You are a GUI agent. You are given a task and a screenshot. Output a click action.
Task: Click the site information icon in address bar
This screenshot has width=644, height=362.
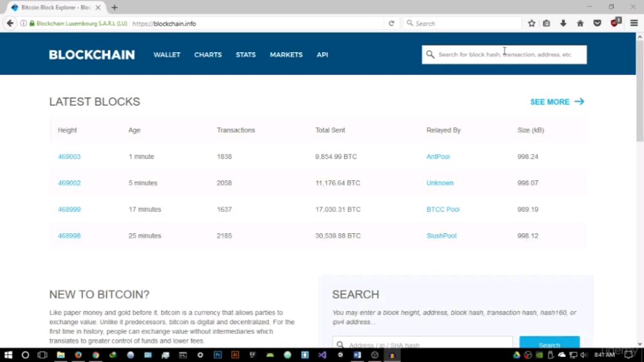point(23,23)
